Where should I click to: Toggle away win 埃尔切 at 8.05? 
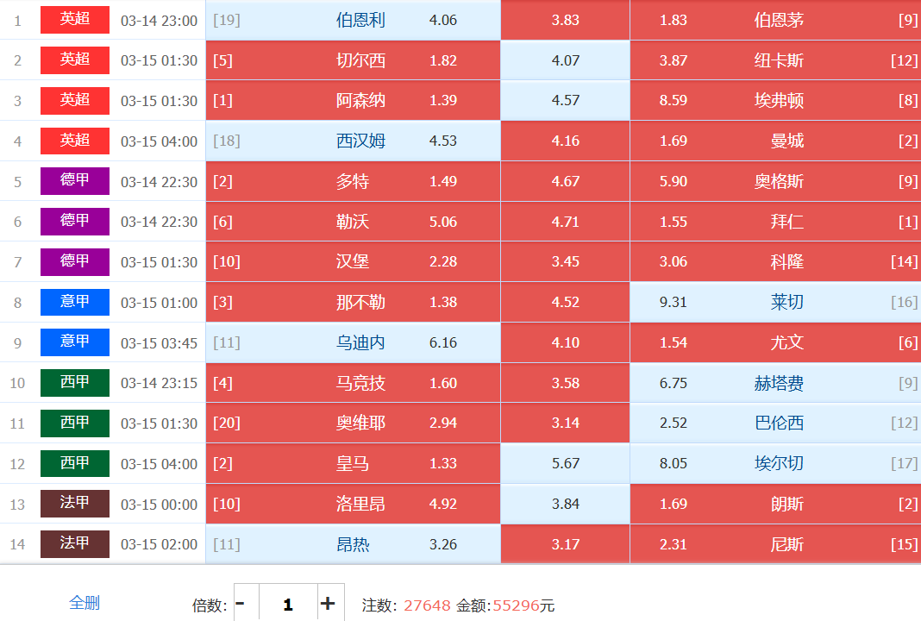(x=774, y=464)
